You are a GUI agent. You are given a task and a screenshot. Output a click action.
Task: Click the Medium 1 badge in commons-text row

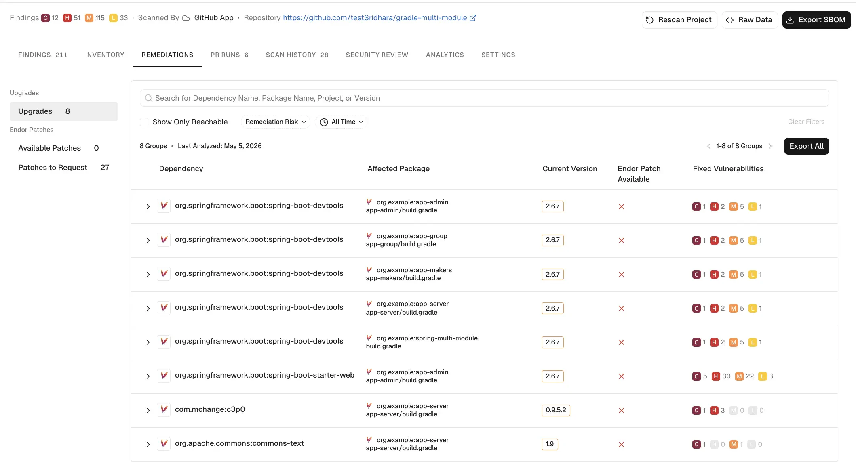pos(734,444)
